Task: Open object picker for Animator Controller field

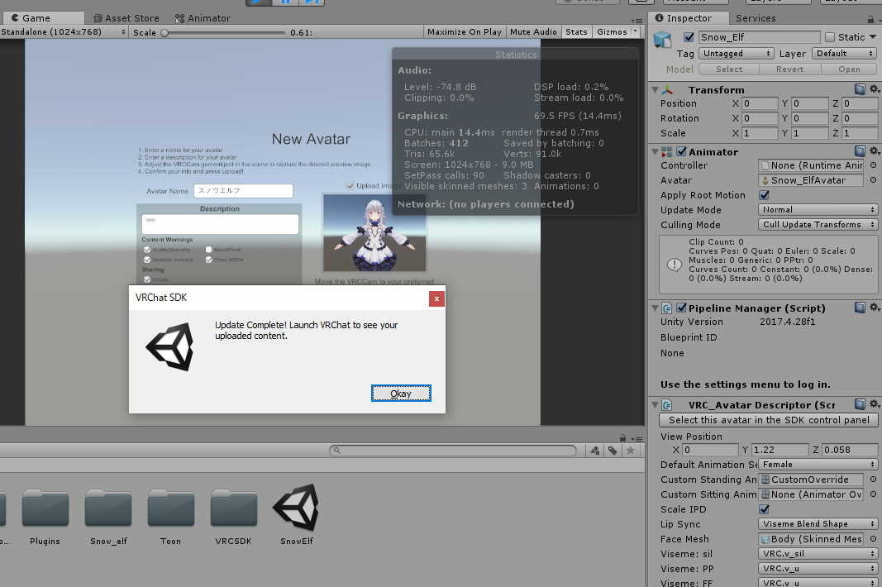Action: tap(873, 165)
